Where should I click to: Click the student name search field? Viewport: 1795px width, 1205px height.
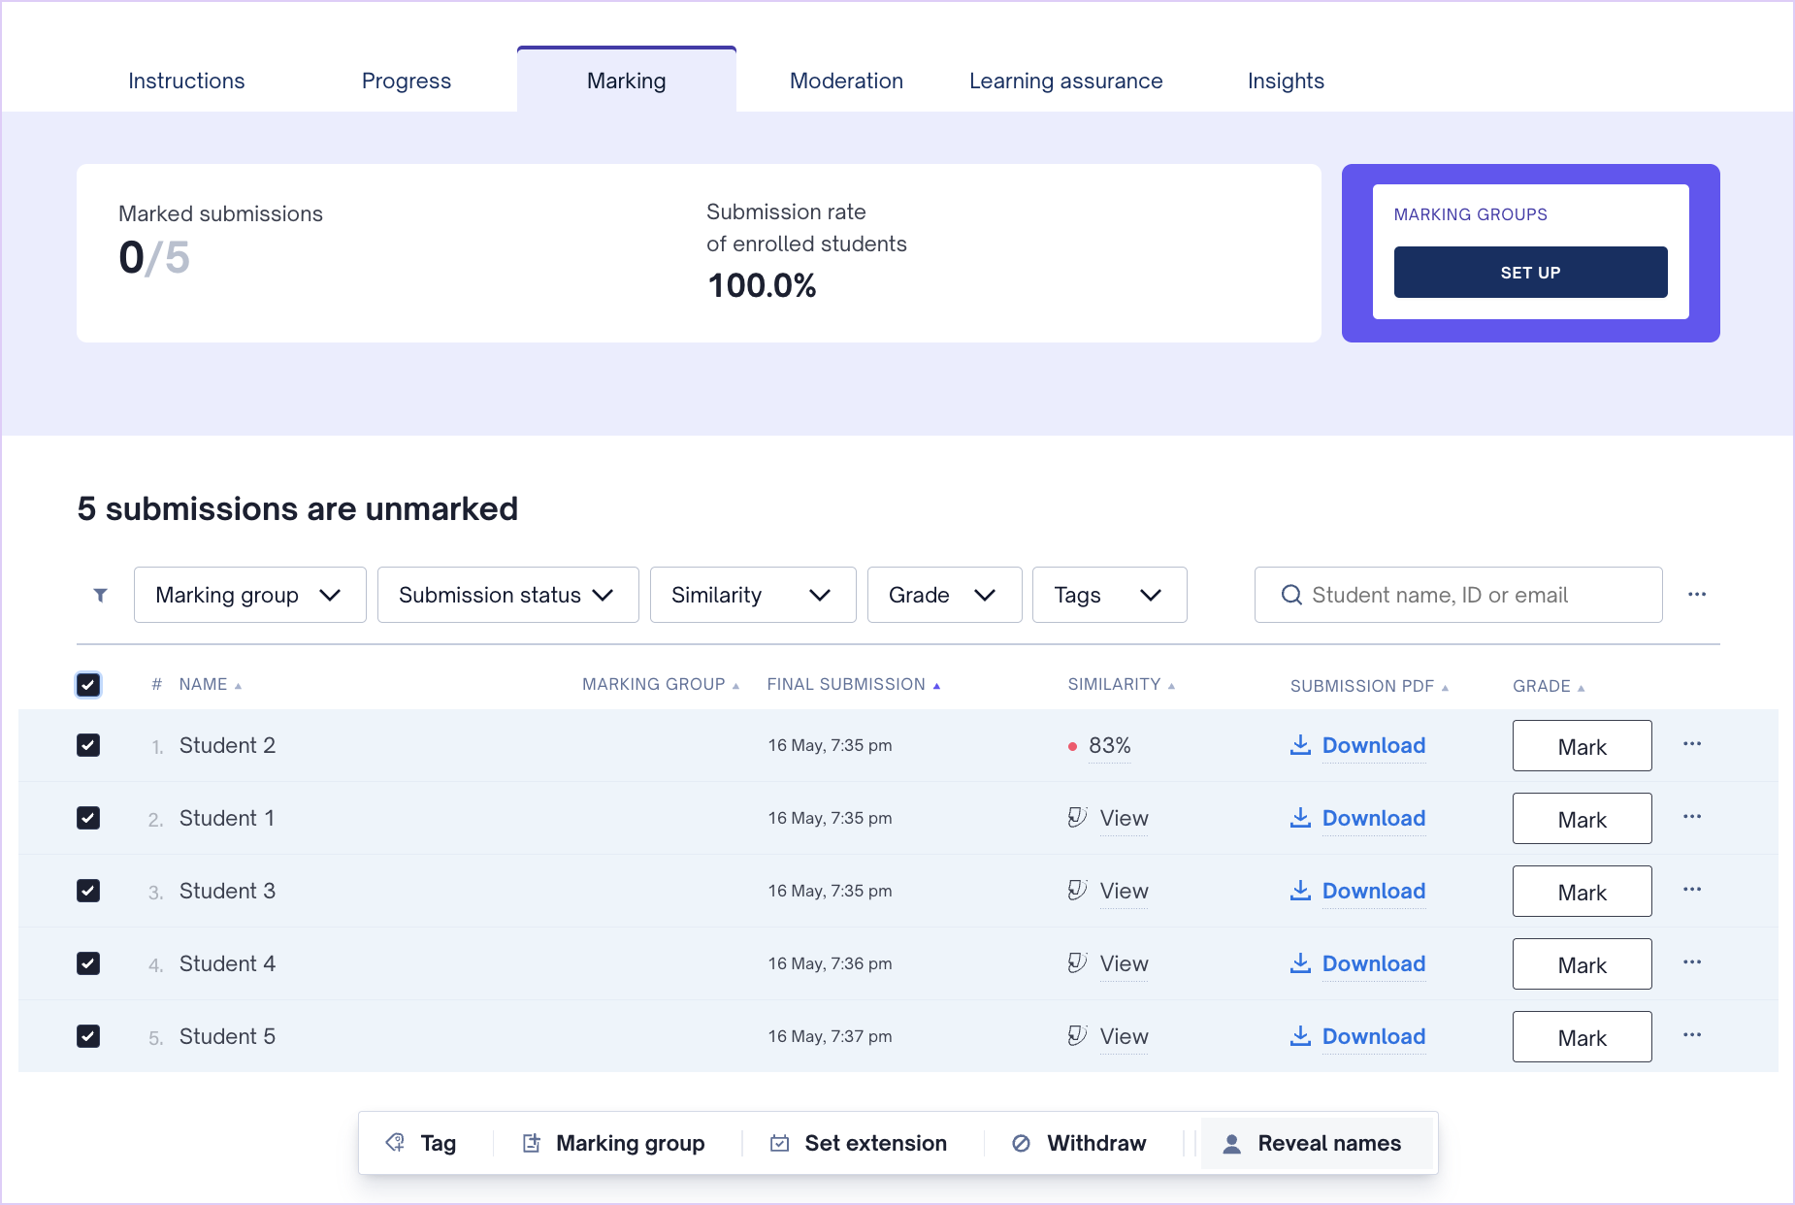click(1458, 595)
